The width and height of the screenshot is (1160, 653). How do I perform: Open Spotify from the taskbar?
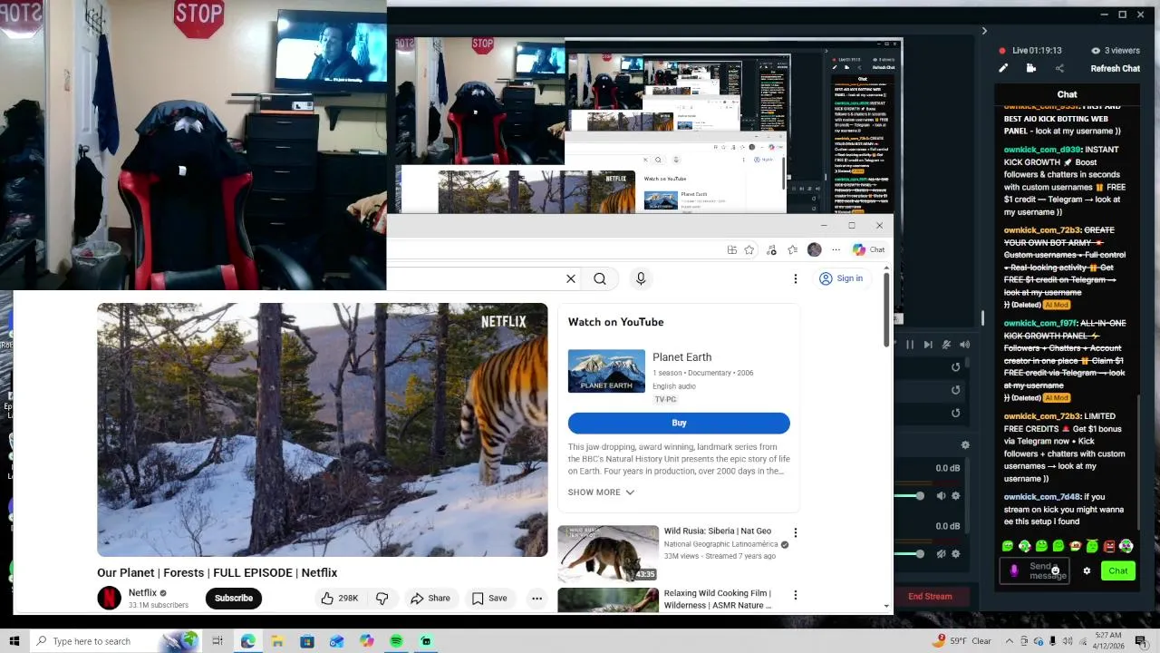[x=396, y=641]
